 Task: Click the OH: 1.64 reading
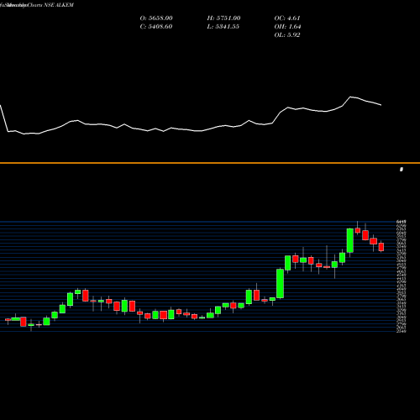(287, 27)
